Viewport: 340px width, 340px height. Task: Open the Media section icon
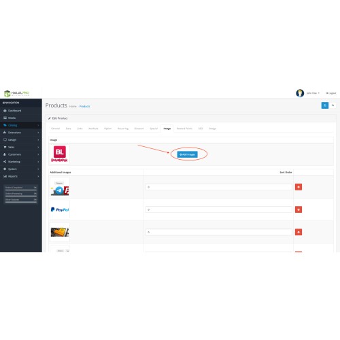pos(5,118)
